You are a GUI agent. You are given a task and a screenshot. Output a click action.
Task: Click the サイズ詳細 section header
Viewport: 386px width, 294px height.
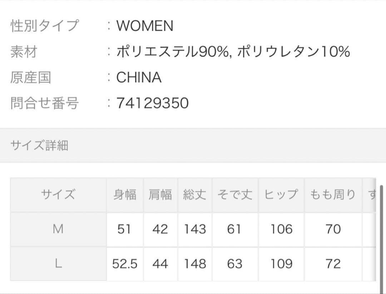click(x=39, y=146)
